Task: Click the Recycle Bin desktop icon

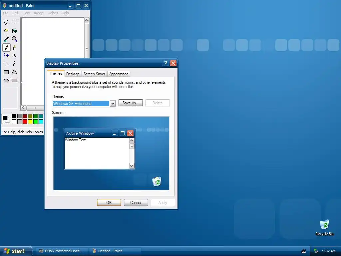Action: click(324, 228)
